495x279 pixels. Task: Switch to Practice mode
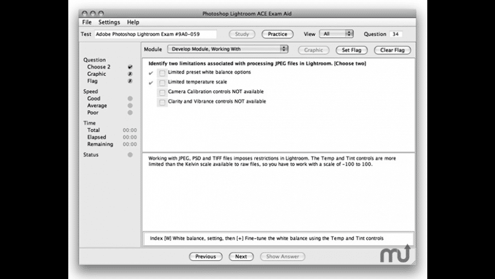click(278, 34)
